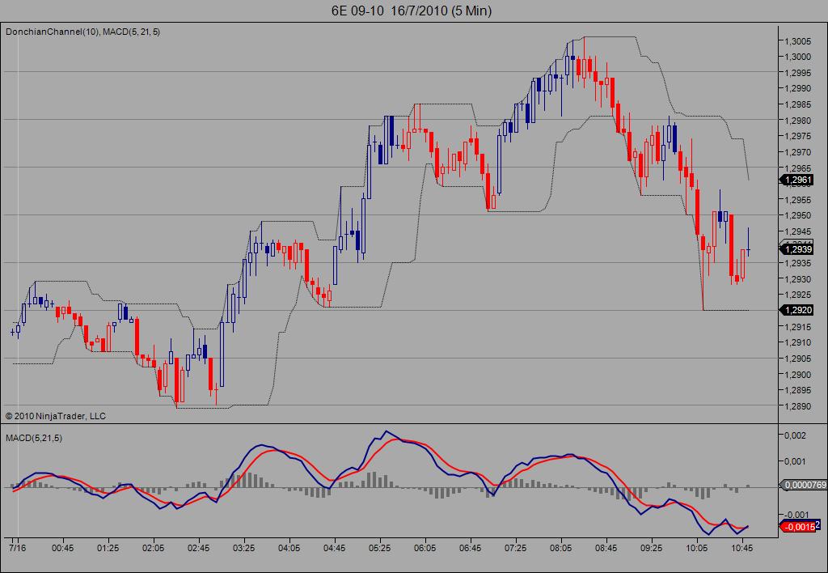828x573 pixels.
Task: Select the 'DonchianChannel(10), MACD(5, 21, 5)' indicator label
Action: coord(83,32)
